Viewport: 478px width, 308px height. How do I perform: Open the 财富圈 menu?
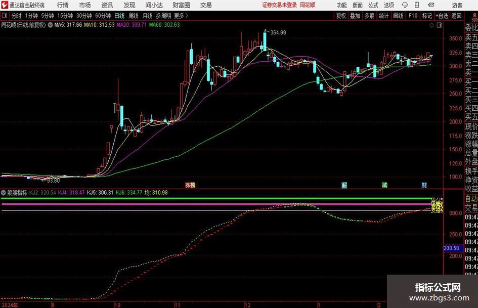(181, 5)
